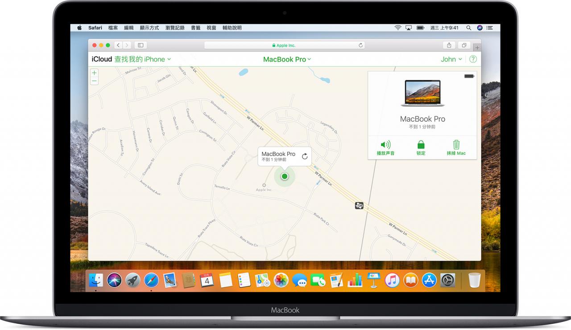Image resolution: width=571 pixels, height=330 pixels.
Task: Open Notes in the Dock
Action: click(226, 280)
